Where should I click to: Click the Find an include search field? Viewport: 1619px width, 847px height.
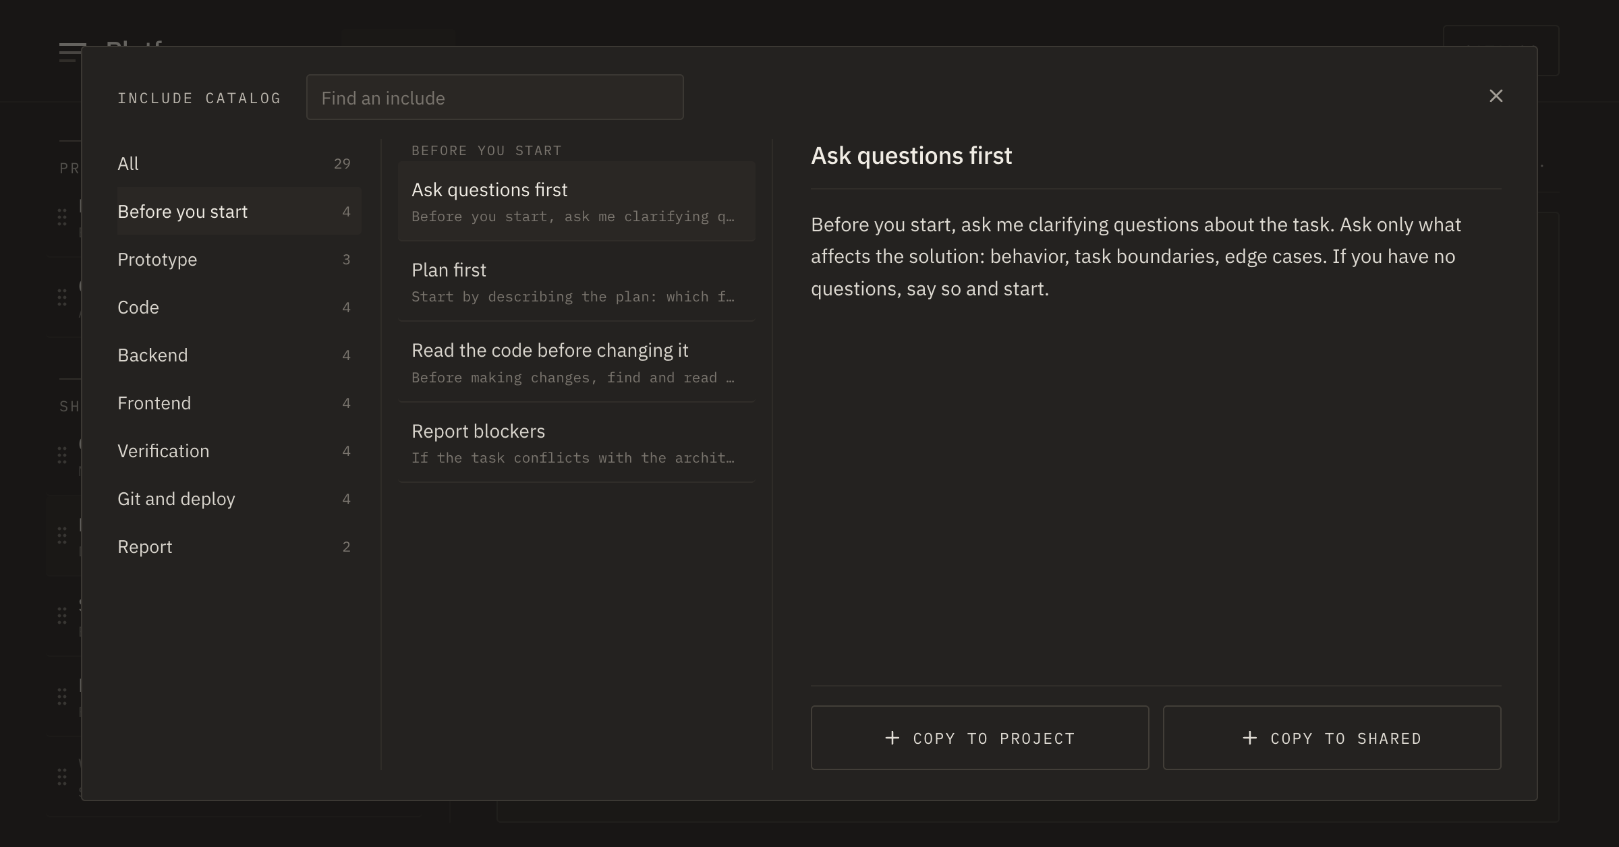coord(494,98)
